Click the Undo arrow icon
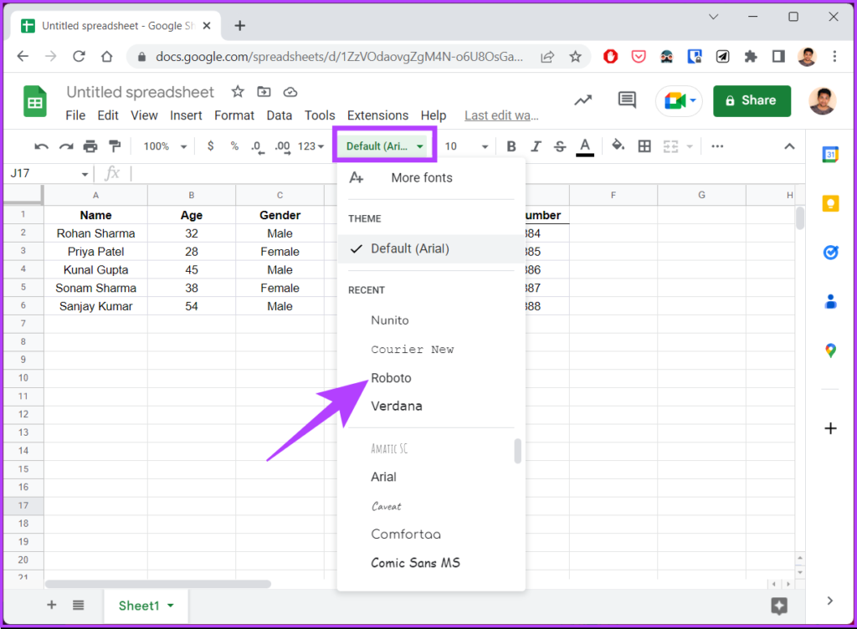 (x=41, y=146)
